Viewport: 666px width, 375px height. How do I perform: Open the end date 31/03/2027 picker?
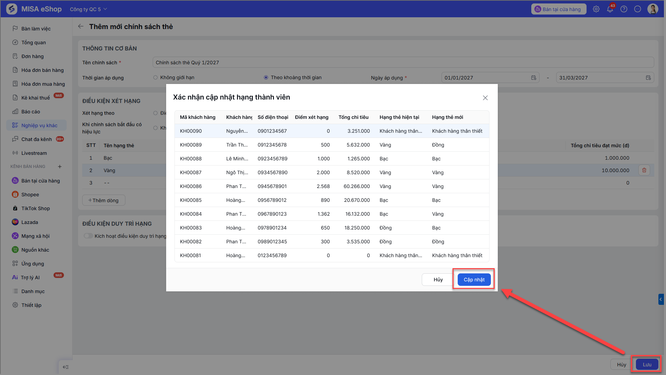tap(605, 78)
